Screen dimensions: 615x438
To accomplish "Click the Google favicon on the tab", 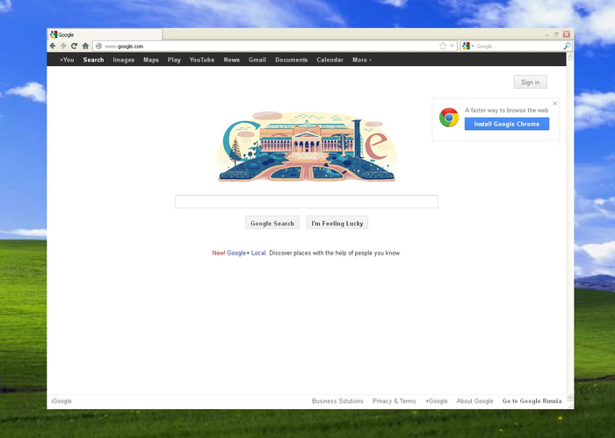I will coord(54,34).
